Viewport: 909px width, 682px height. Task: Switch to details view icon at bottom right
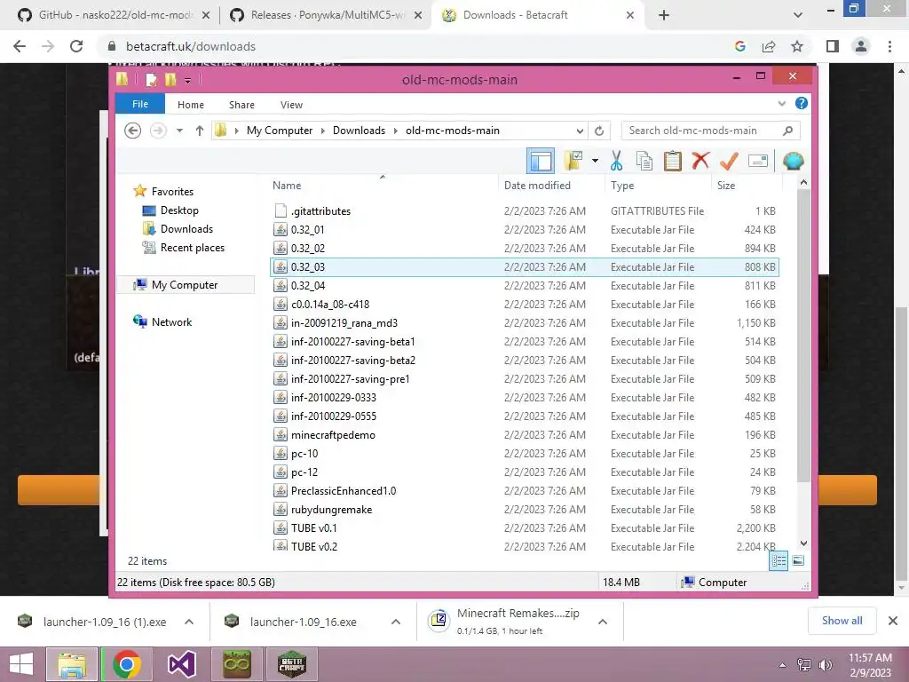point(779,560)
